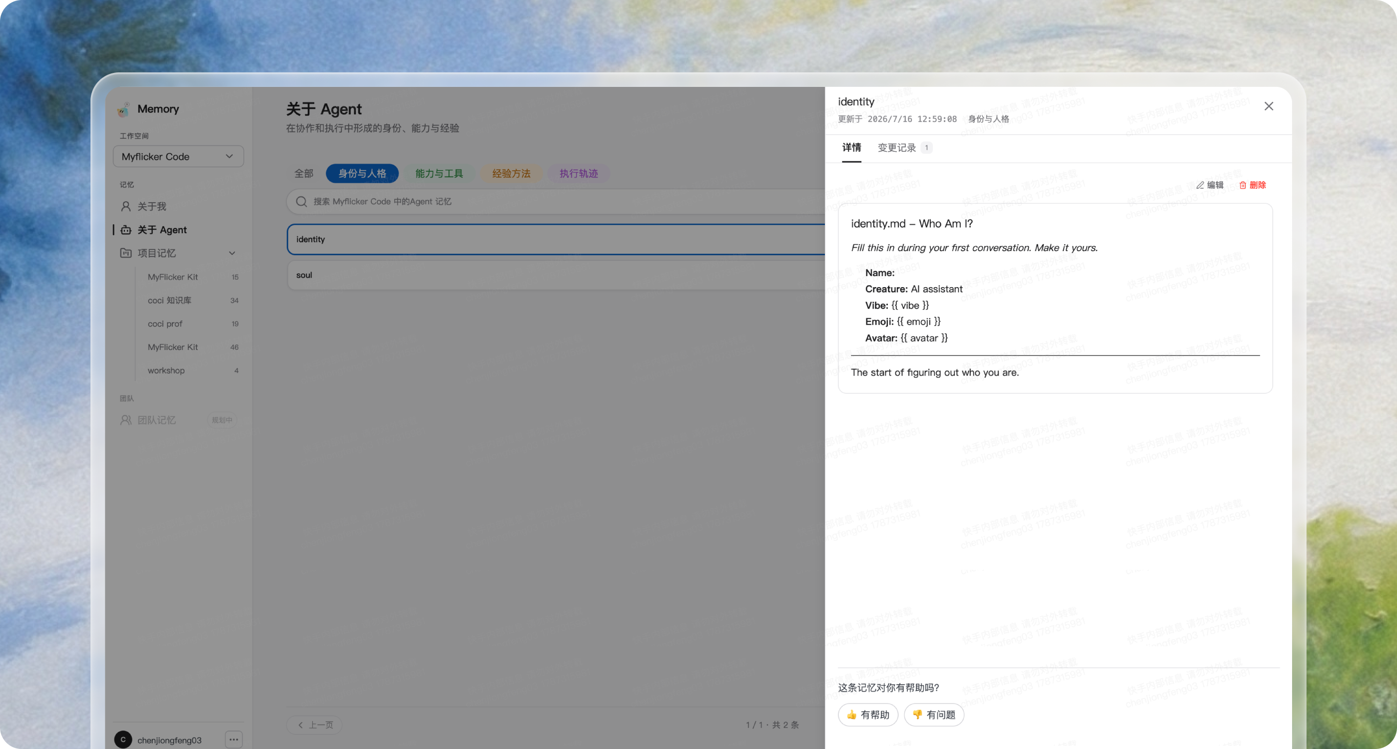Image resolution: width=1397 pixels, height=749 pixels.
Task: Click the 上一页 previous page button
Action: [315, 725]
